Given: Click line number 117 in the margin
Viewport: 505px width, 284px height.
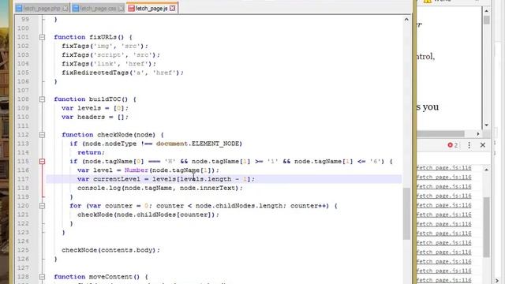Looking at the screenshot, I should [x=23, y=179].
